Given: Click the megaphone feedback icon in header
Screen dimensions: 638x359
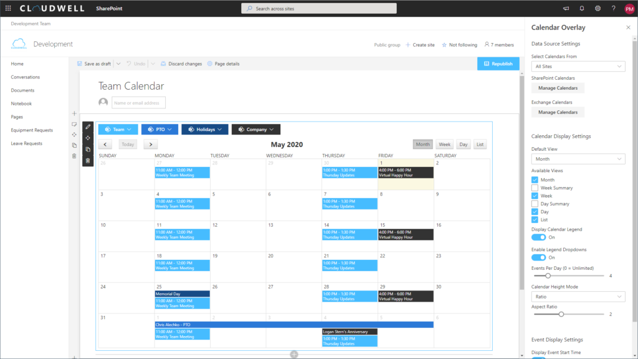Looking at the screenshot, I should tap(566, 8).
